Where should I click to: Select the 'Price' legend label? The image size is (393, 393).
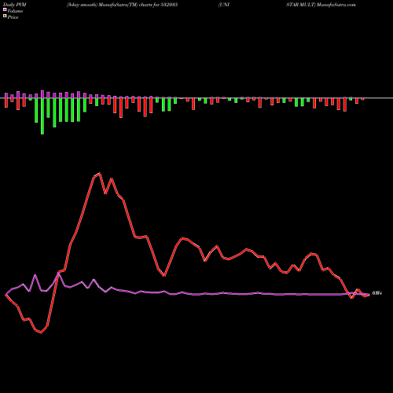(x=13, y=17)
